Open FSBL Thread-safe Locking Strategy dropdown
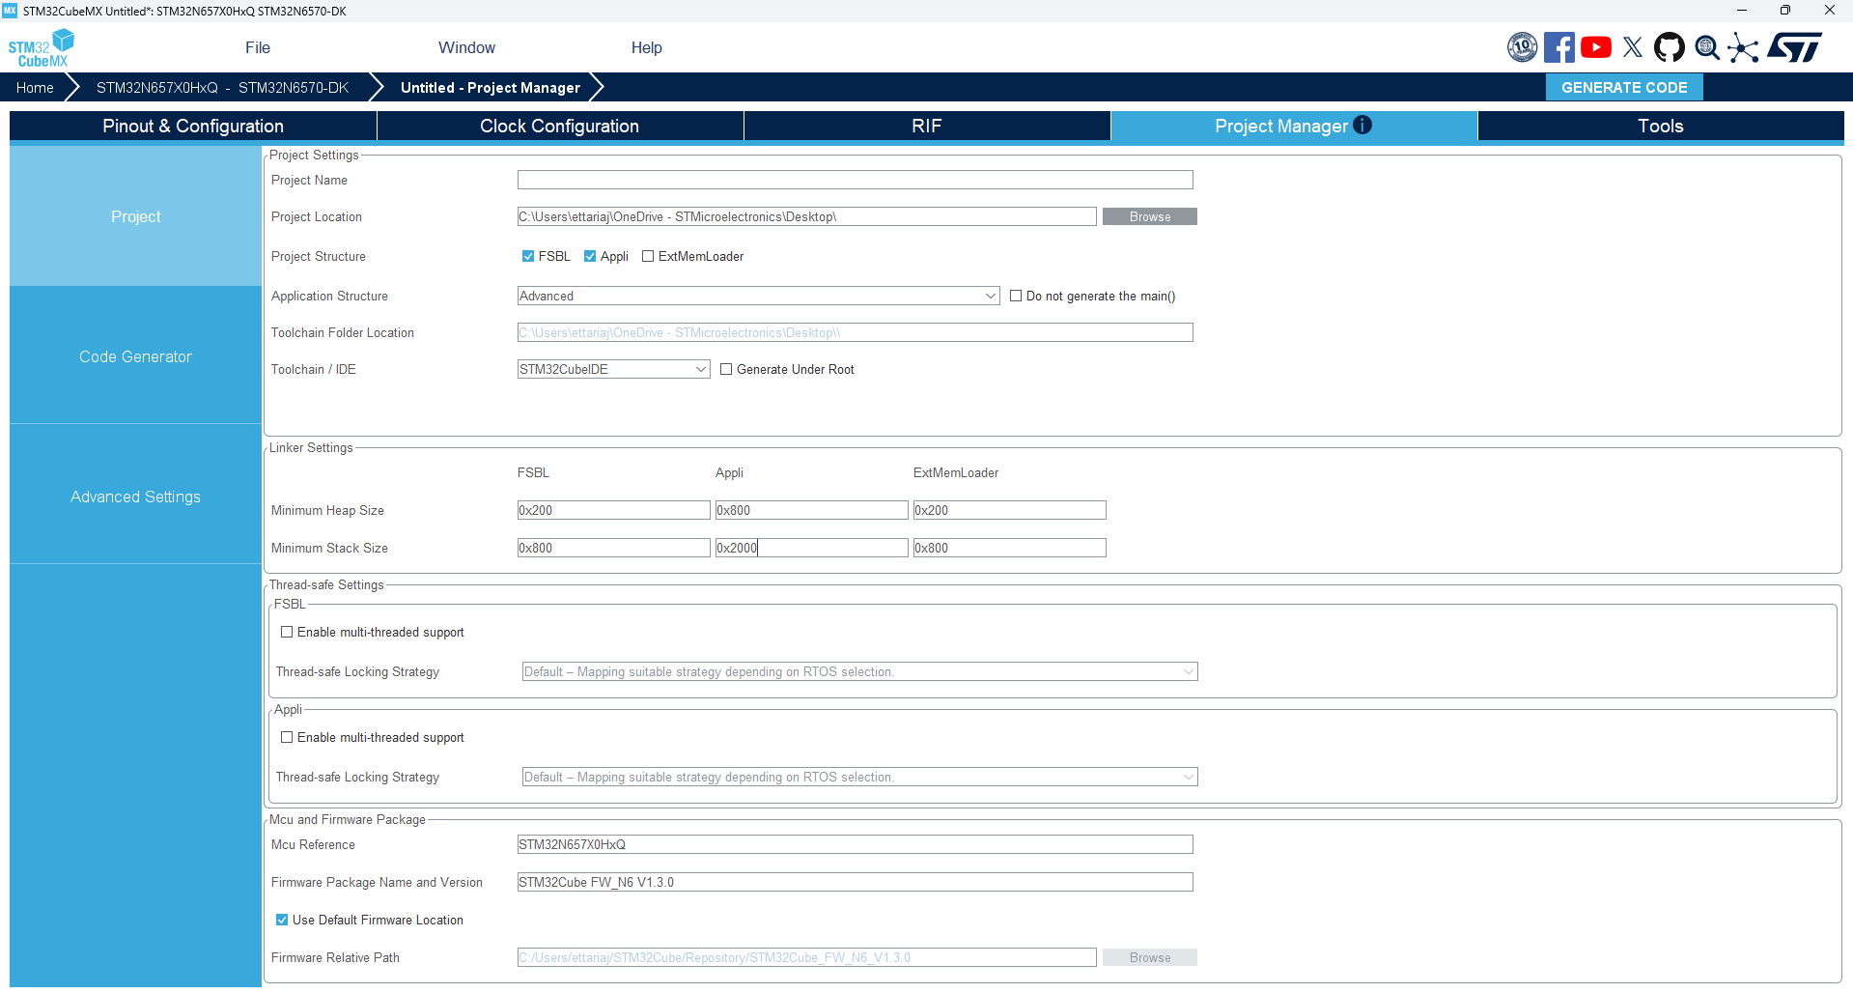Viewport: 1853px width, 993px height. click(x=859, y=671)
